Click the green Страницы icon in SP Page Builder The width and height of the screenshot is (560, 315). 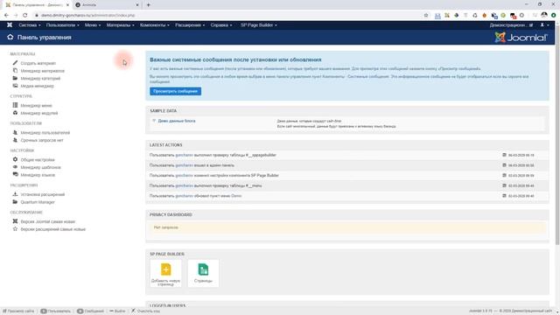click(x=203, y=269)
